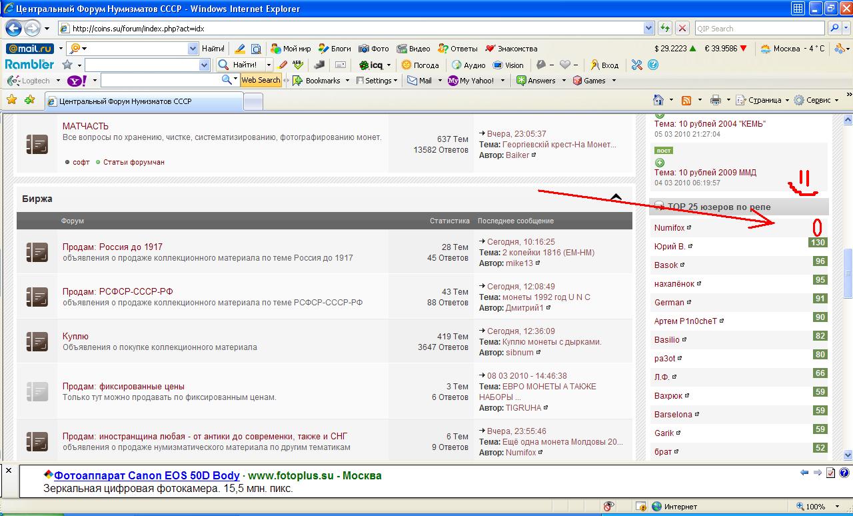Open the Favorites star icon
Viewport: 853px width, 516px height.
tap(11, 100)
